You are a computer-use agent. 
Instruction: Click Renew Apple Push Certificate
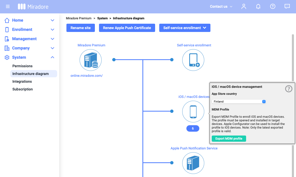pyautogui.click(x=127, y=28)
